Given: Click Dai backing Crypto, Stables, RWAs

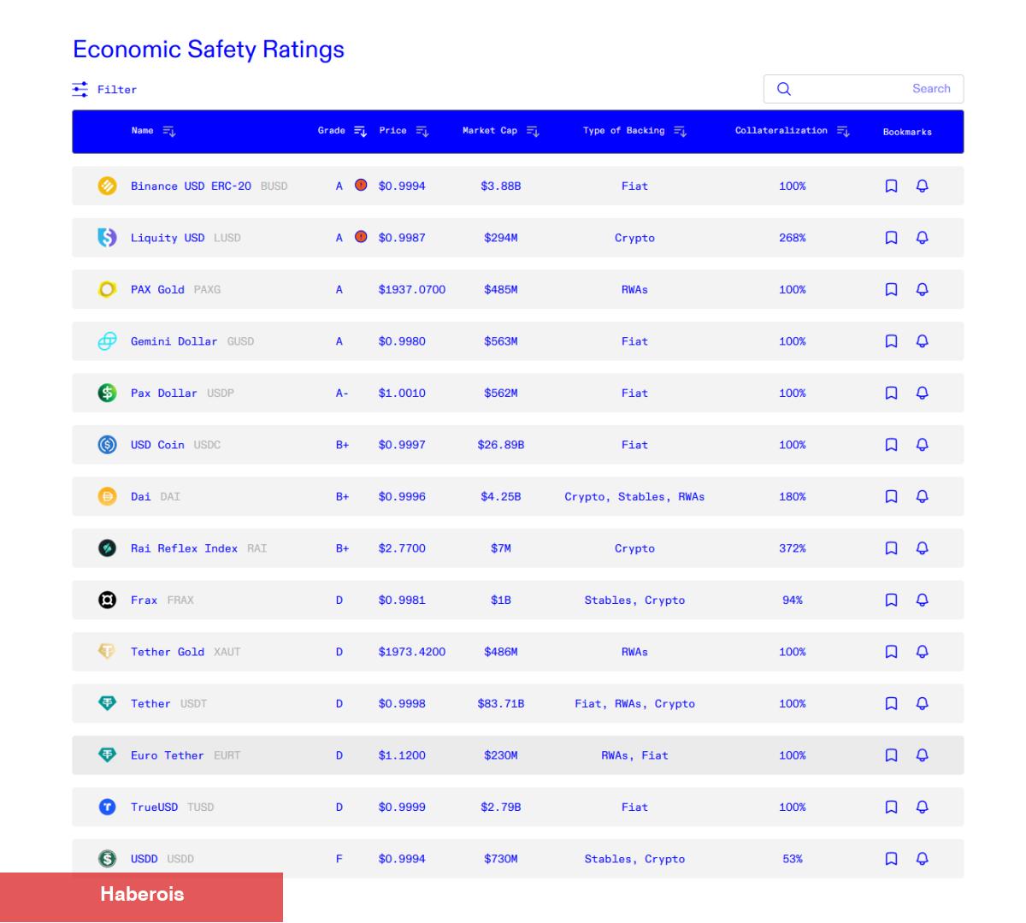Looking at the screenshot, I should [634, 497].
